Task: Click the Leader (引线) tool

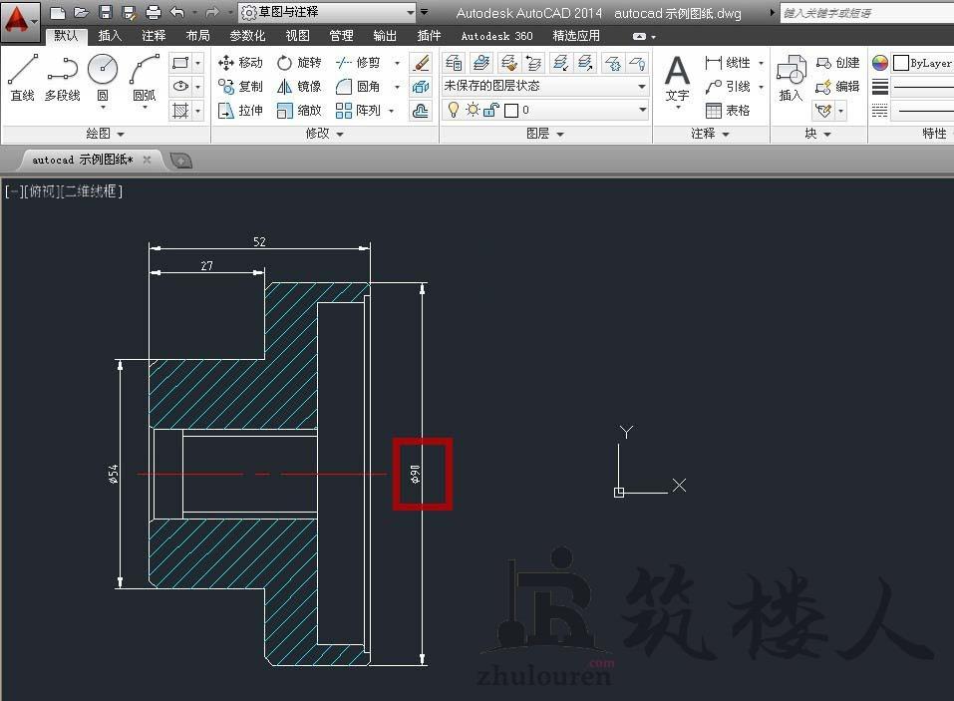Action: (727, 87)
